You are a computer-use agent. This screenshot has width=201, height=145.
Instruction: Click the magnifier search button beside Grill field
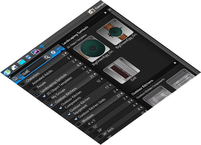[x=47, y=57]
